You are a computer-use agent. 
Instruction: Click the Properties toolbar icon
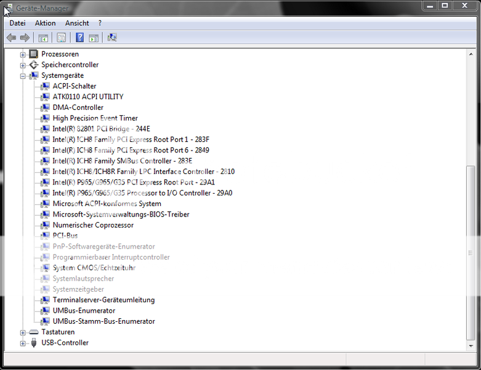(61, 38)
